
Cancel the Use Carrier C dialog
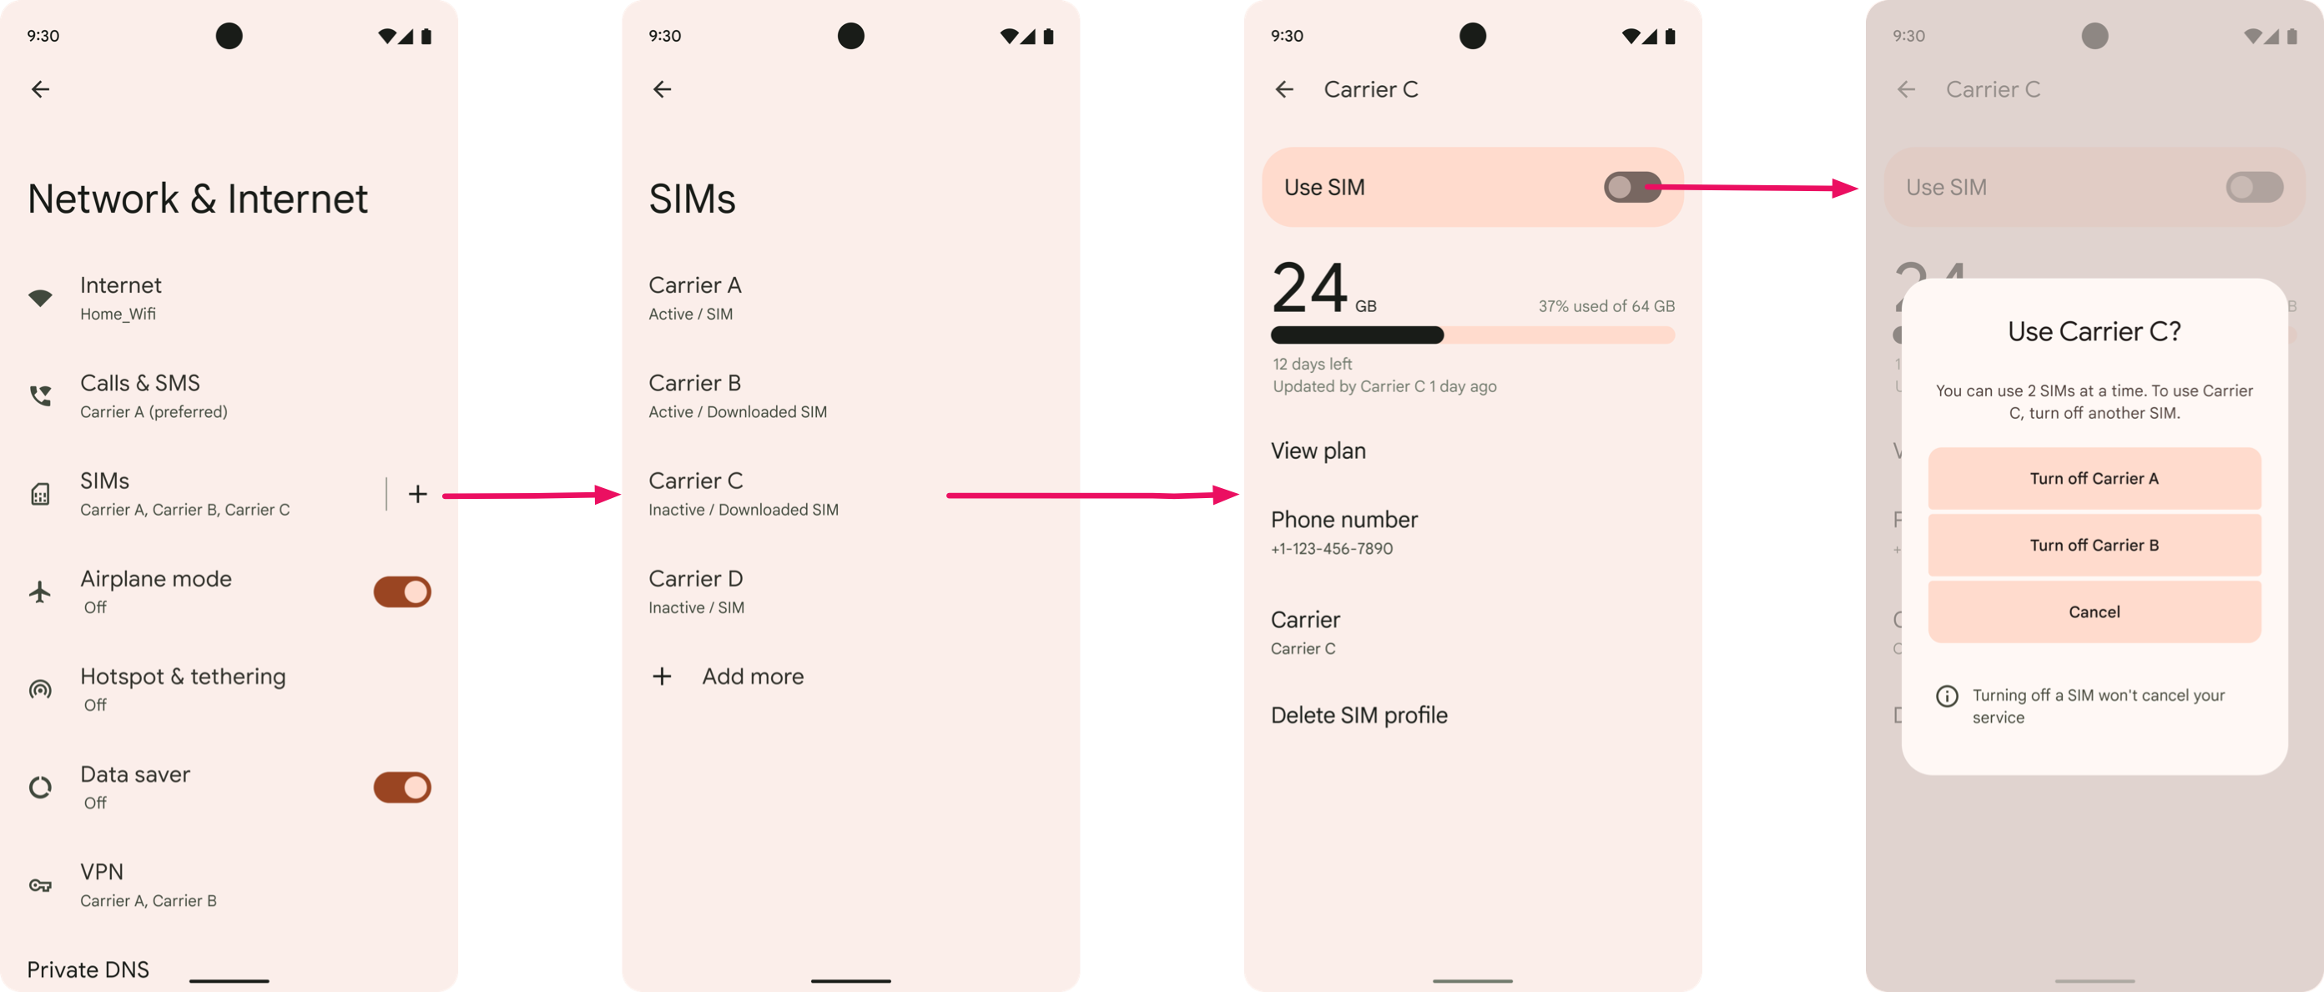coord(2093,611)
